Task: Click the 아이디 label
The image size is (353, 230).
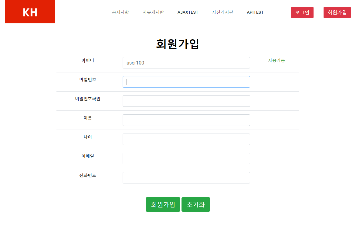Action: [88, 61]
